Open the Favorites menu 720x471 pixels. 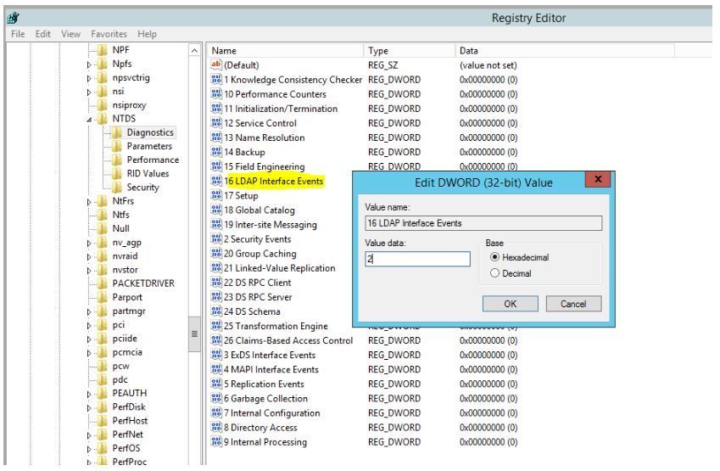tap(109, 34)
